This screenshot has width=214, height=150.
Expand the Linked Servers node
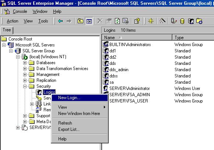[x=32, y=104]
